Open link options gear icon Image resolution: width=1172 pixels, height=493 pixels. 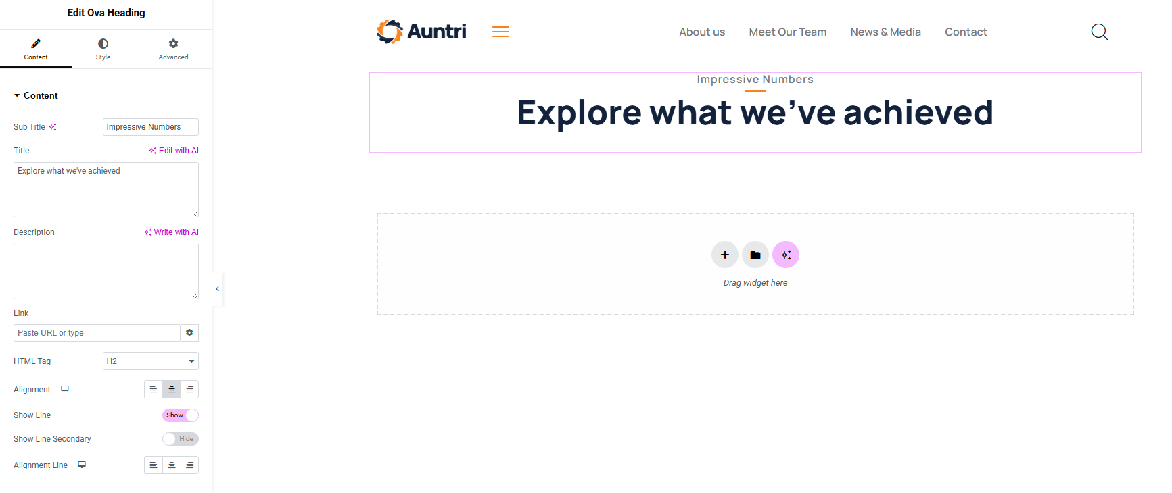(189, 333)
